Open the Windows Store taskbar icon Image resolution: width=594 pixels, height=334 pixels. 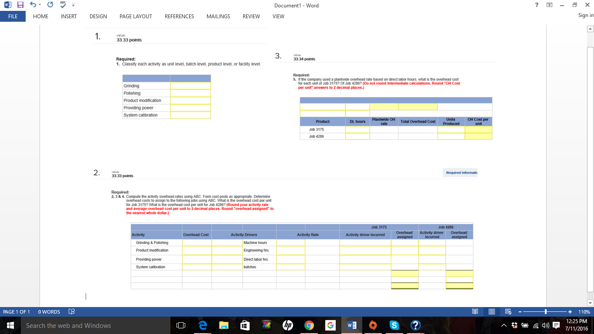[x=245, y=325]
